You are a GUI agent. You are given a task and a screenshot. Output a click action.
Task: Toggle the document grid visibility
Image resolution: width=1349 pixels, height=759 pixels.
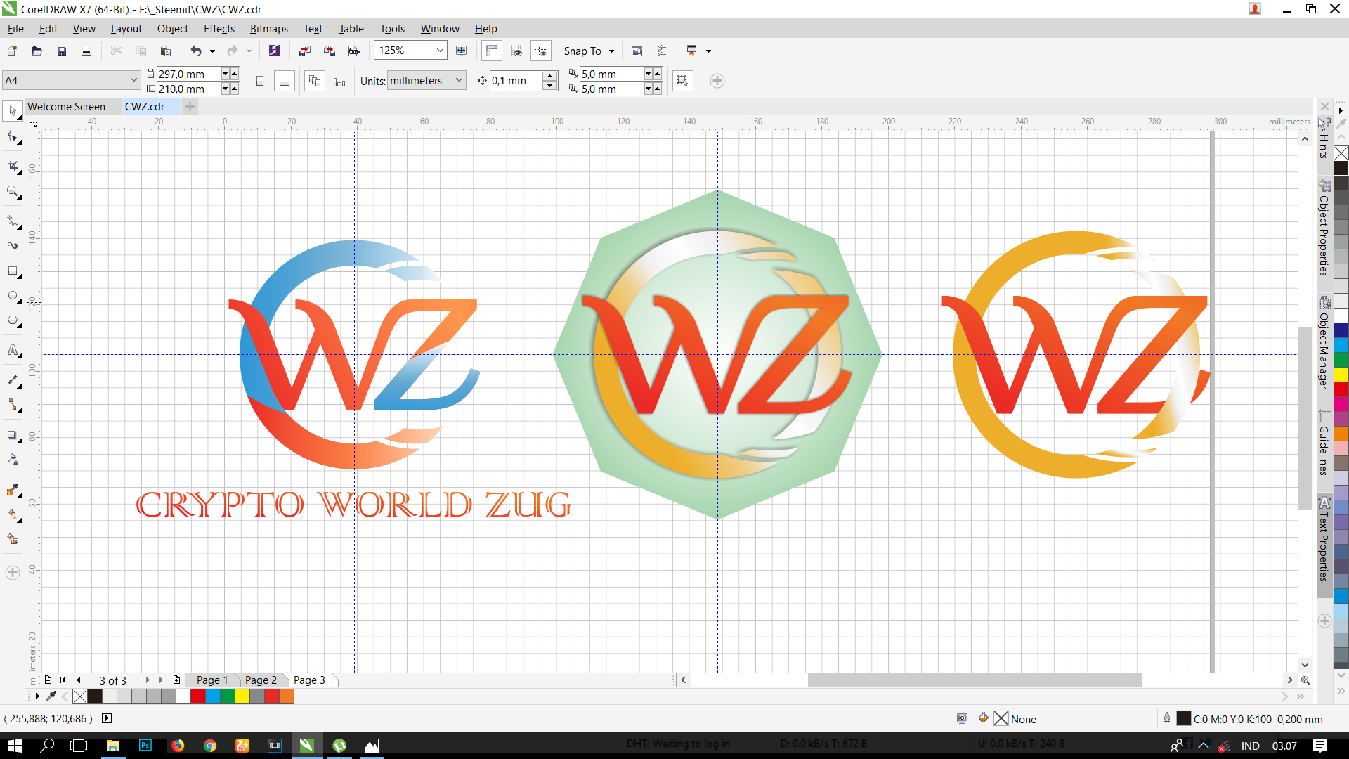(516, 51)
